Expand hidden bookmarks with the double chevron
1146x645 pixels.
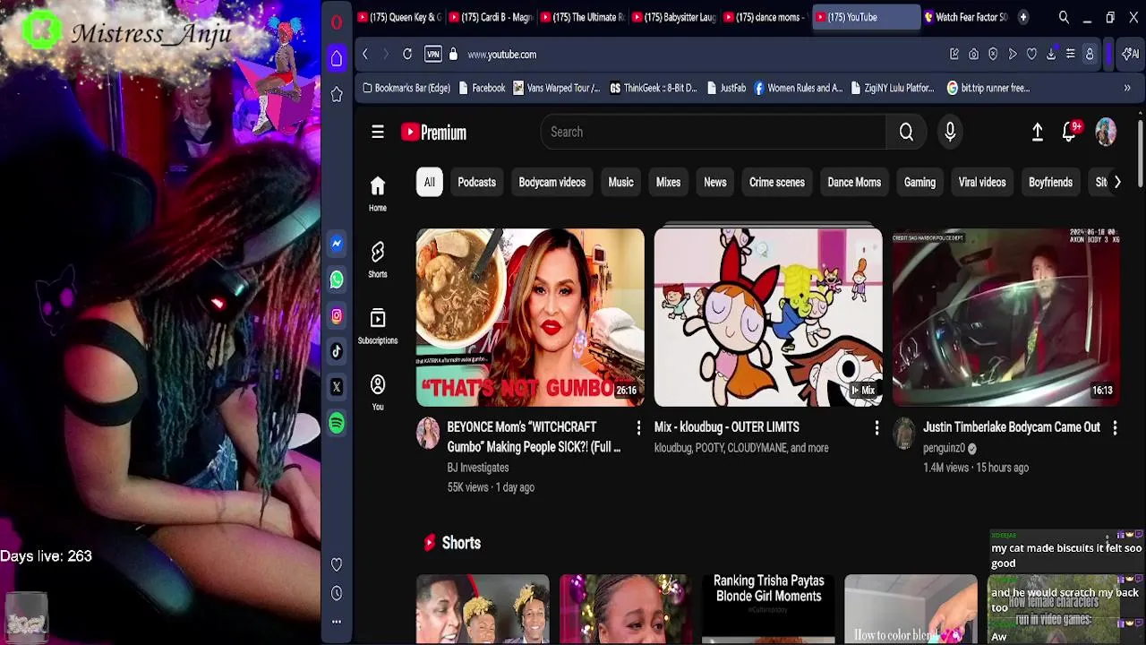[1127, 88]
